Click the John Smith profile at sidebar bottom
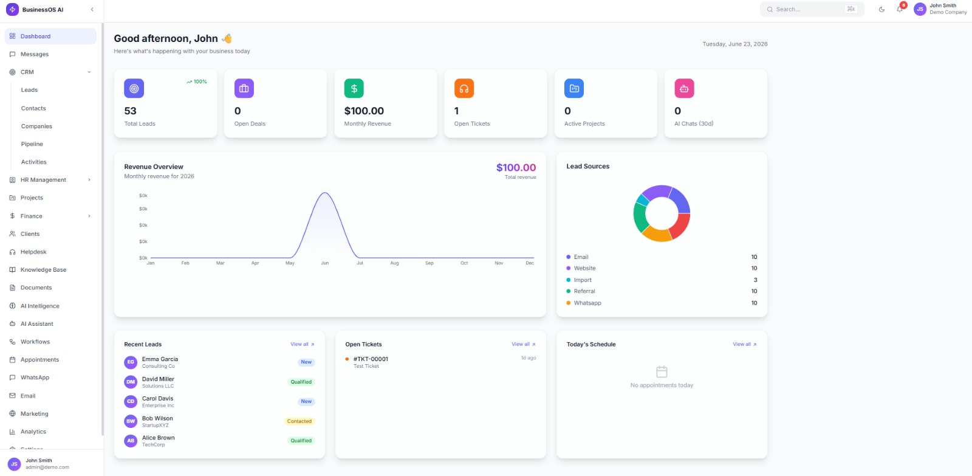This screenshot has width=972, height=476. click(52, 464)
